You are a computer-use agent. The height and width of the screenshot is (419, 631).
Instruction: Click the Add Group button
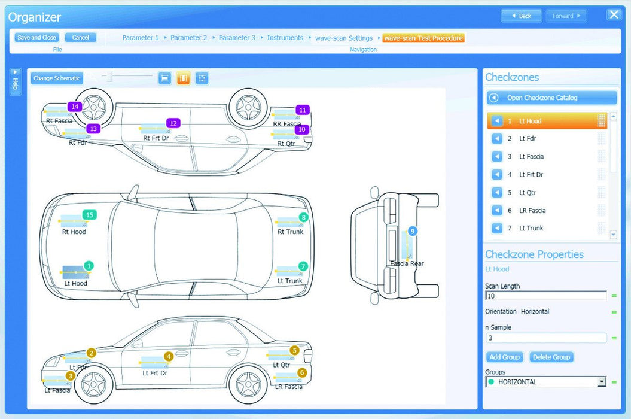pyautogui.click(x=504, y=357)
